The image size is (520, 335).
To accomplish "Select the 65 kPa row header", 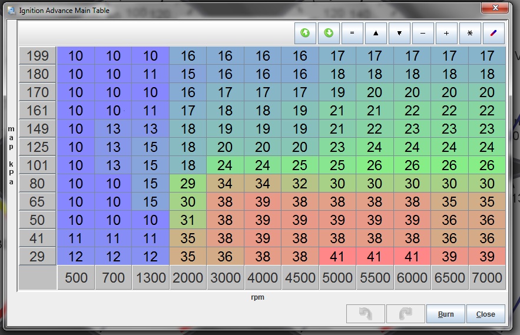I will tap(38, 202).
